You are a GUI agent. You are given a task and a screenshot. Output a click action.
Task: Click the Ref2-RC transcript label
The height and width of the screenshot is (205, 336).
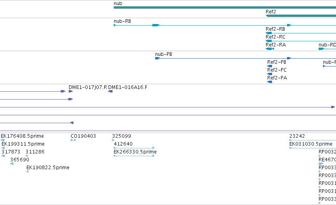276,37
